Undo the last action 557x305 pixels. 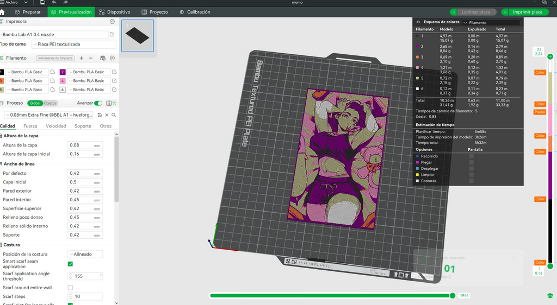click(54, 3)
